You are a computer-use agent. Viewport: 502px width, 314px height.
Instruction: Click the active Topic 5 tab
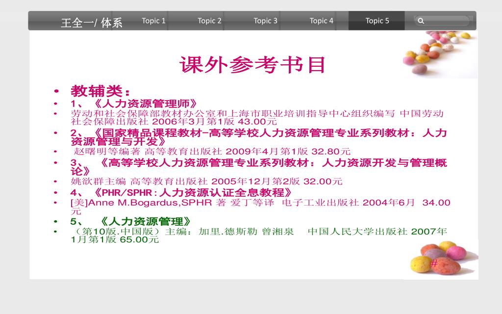[x=377, y=21]
